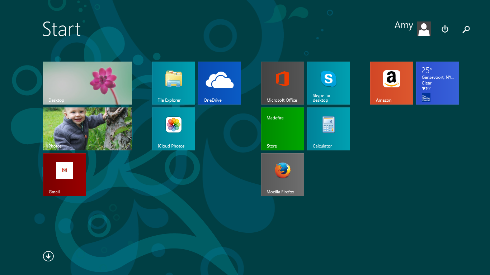490x275 pixels.
Task: Launch the Calculator tile
Action: 329,129
